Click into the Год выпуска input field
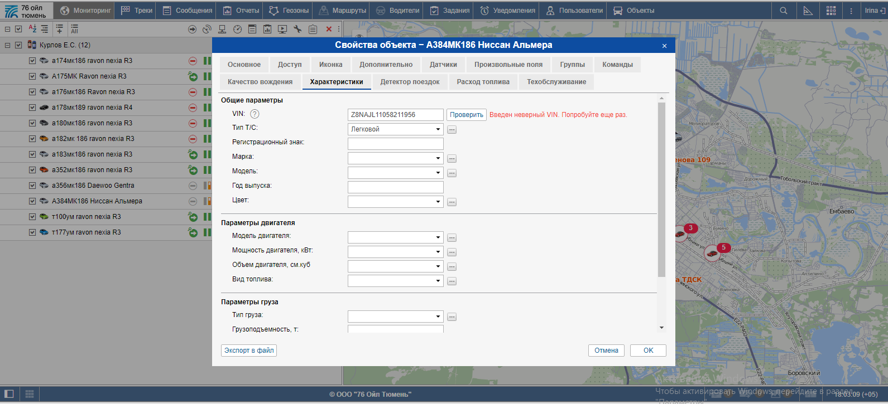 point(395,187)
